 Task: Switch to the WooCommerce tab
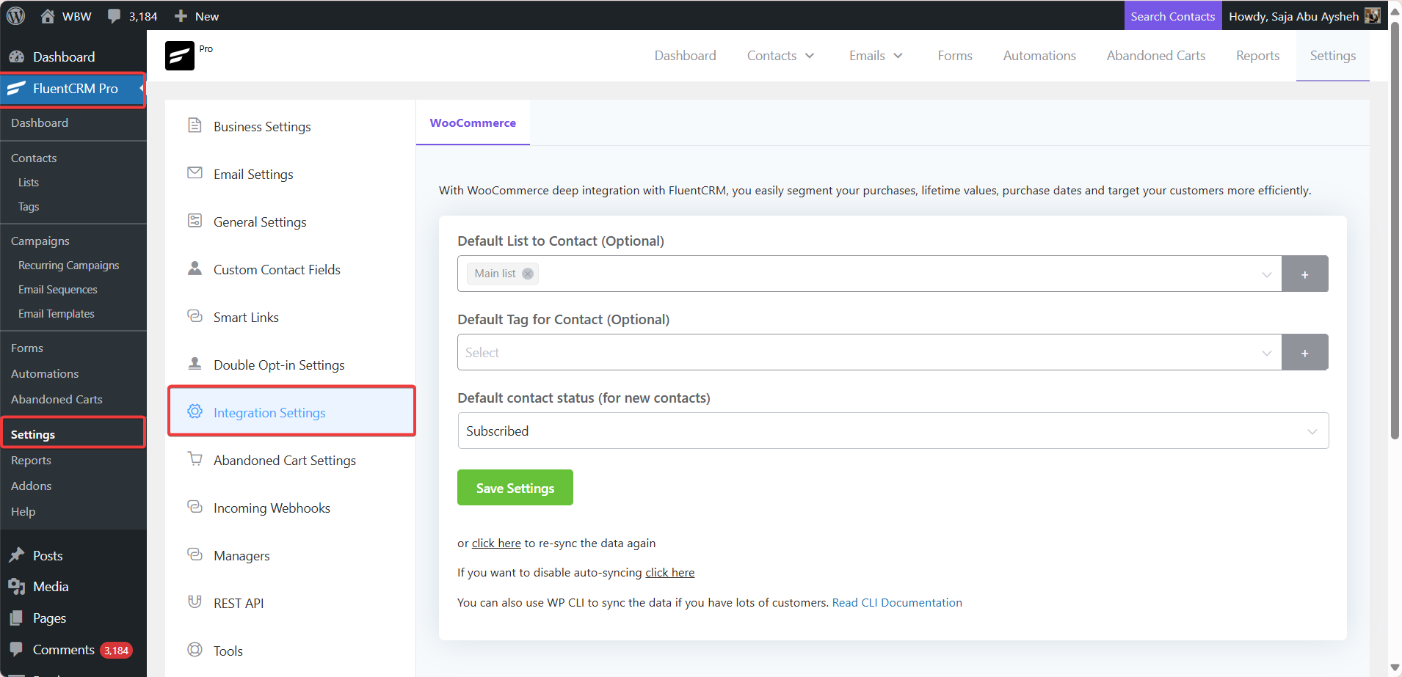473,123
